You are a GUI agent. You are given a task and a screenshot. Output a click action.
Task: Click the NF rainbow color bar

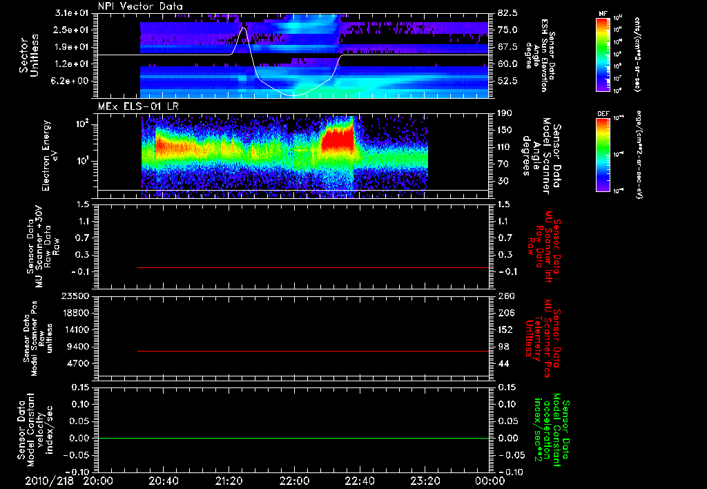603,54
